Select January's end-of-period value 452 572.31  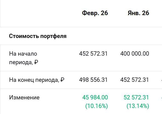point(134,80)
